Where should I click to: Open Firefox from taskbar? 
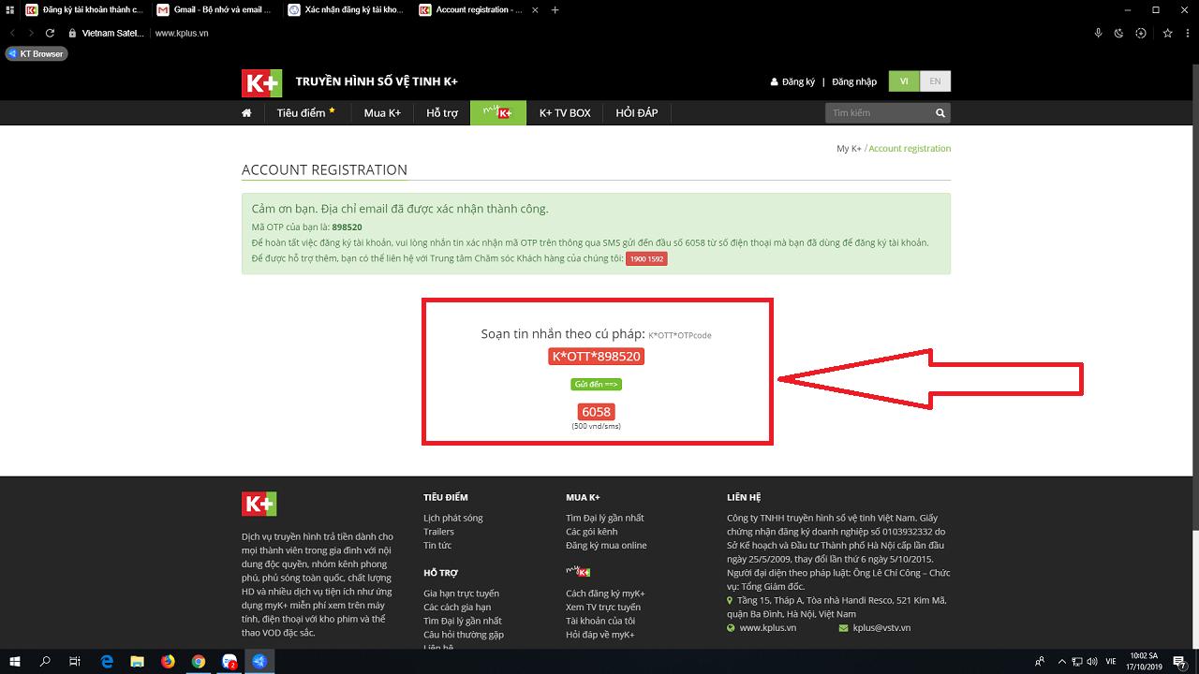coord(168,662)
